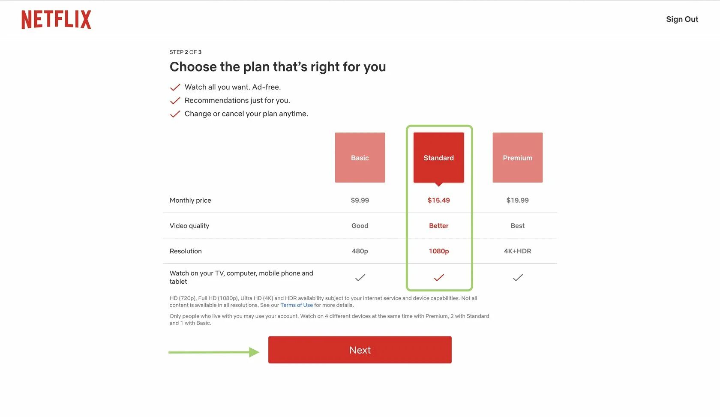This screenshot has width=720, height=417.
Task: Click the Premium plan device checkmark
Action: (x=518, y=278)
